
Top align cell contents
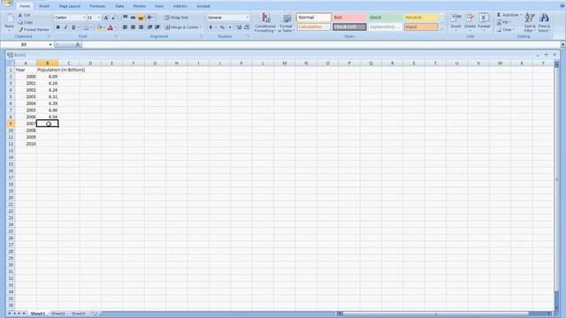coord(125,18)
